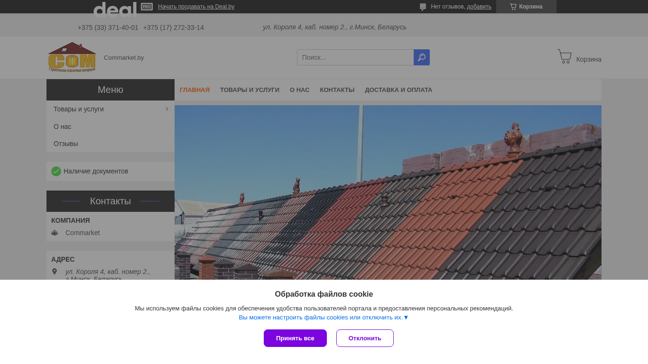Click the reviews speech bubble icon
The height and width of the screenshot is (364, 648).
pos(423,7)
